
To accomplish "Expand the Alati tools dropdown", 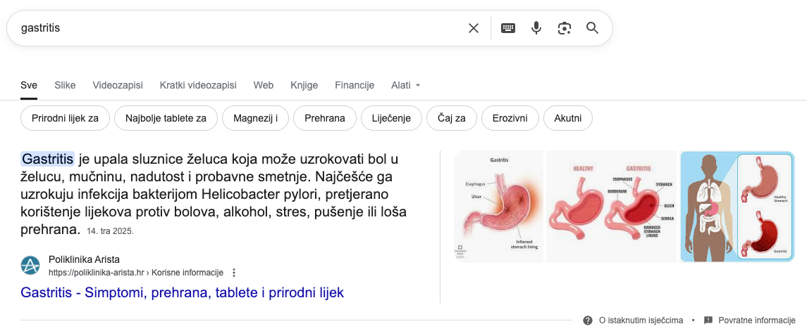I will tap(406, 86).
